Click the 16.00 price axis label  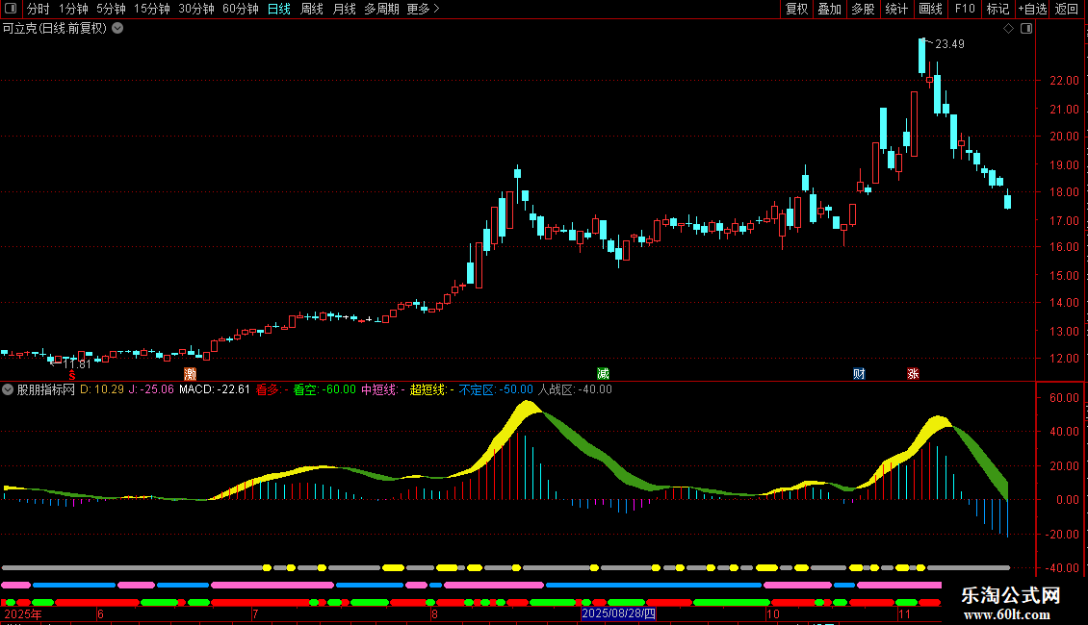point(1064,247)
